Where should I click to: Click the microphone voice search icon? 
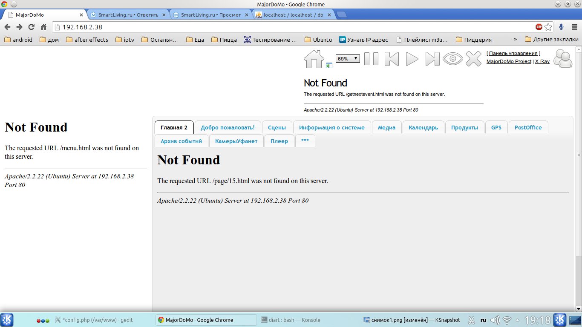562,27
